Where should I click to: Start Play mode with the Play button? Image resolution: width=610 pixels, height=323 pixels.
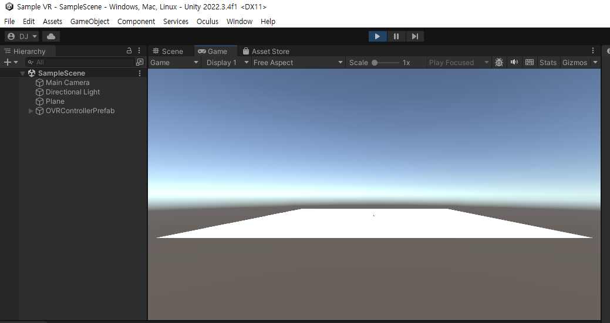378,36
